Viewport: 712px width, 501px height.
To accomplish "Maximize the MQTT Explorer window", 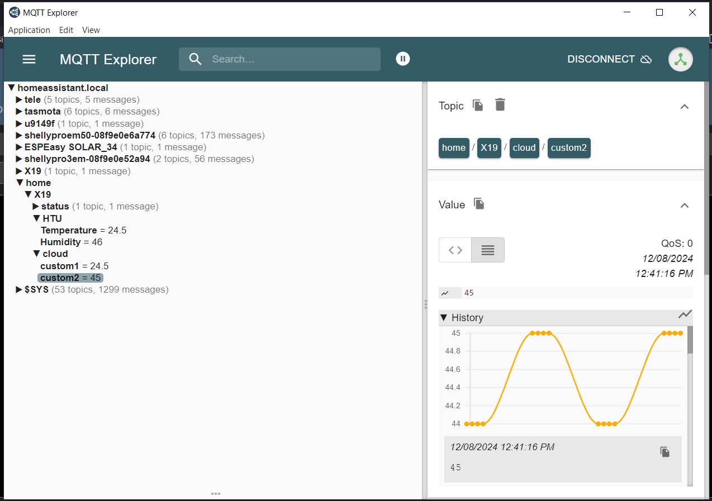I will tap(659, 12).
